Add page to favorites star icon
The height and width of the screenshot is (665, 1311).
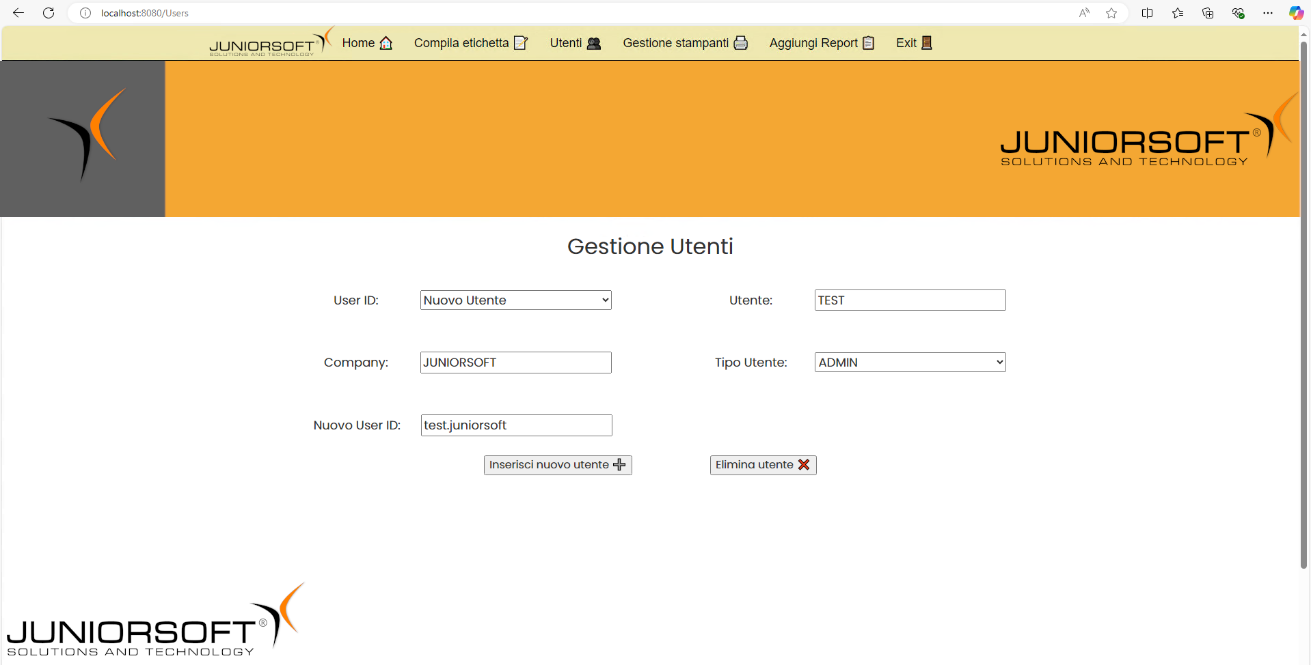[x=1111, y=13]
